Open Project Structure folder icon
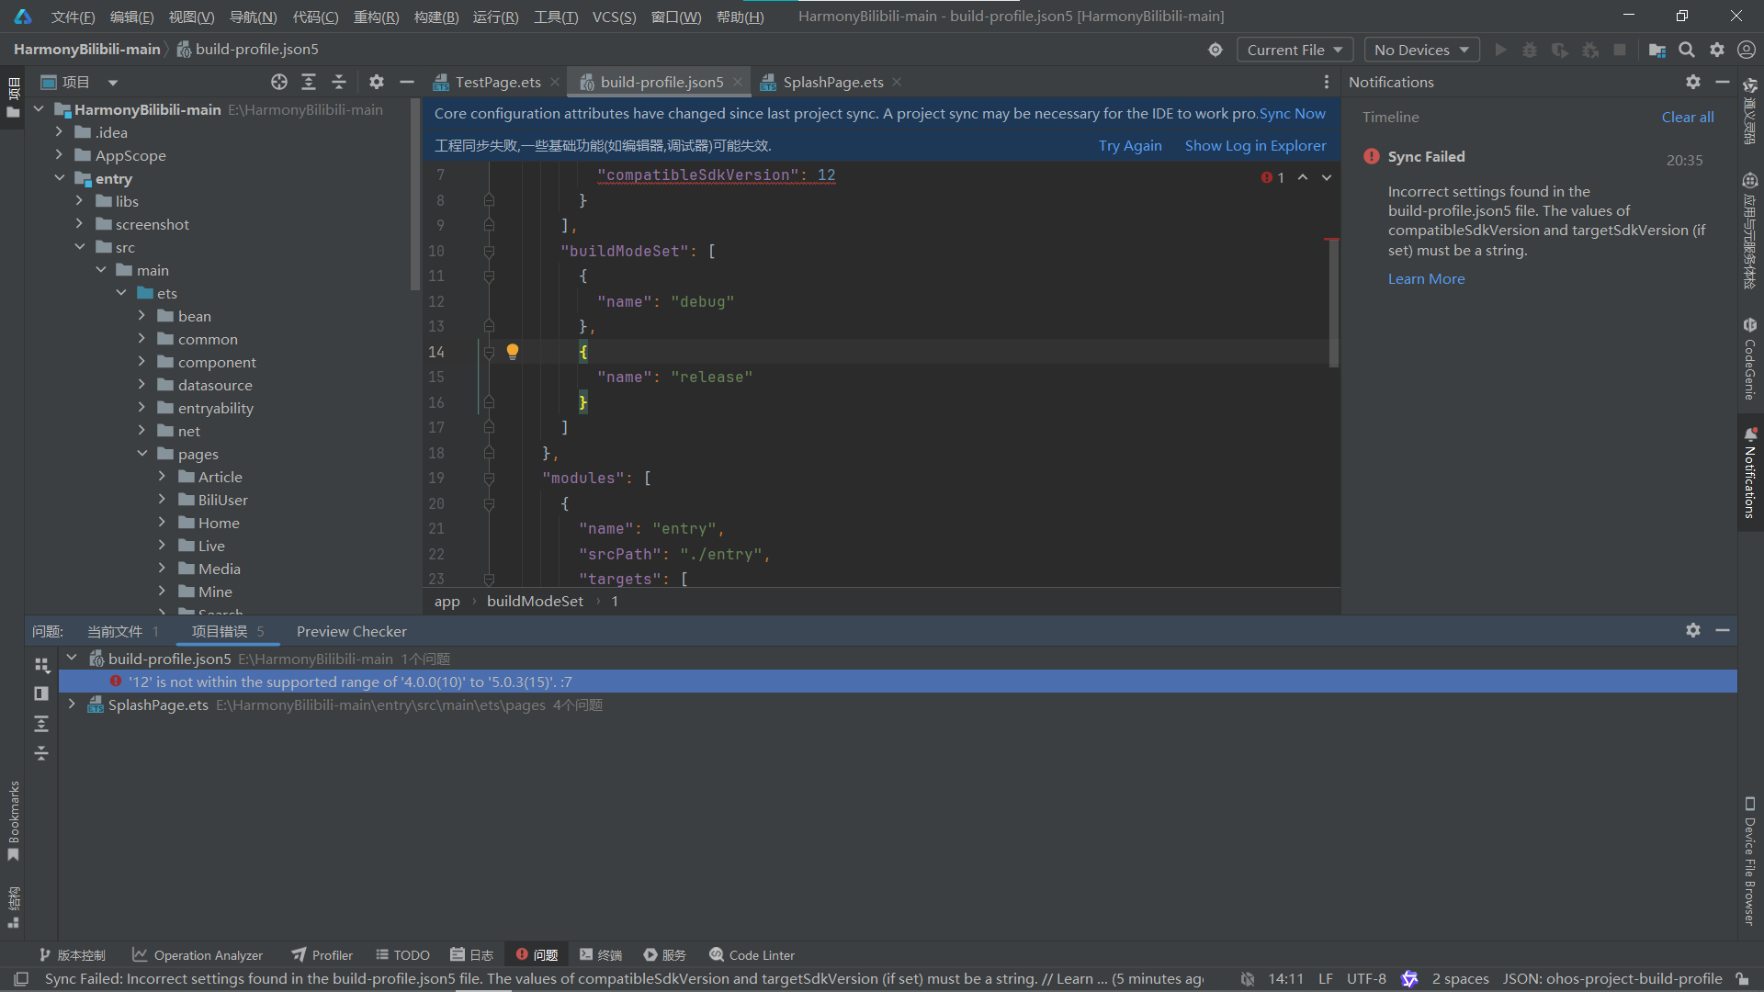This screenshot has height=992, width=1764. click(x=1657, y=50)
